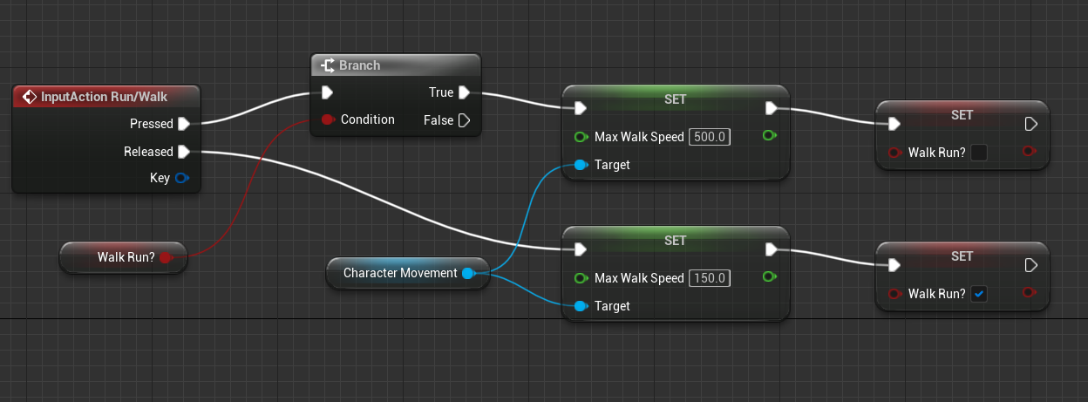Click input exec pin of SET node with unchecked Walk Run?
Screen dimensions: 1088x402
coord(894,124)
